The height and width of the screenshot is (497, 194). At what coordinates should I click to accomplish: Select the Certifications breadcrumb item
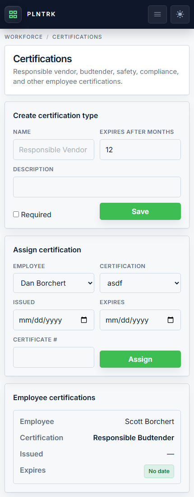77,37
